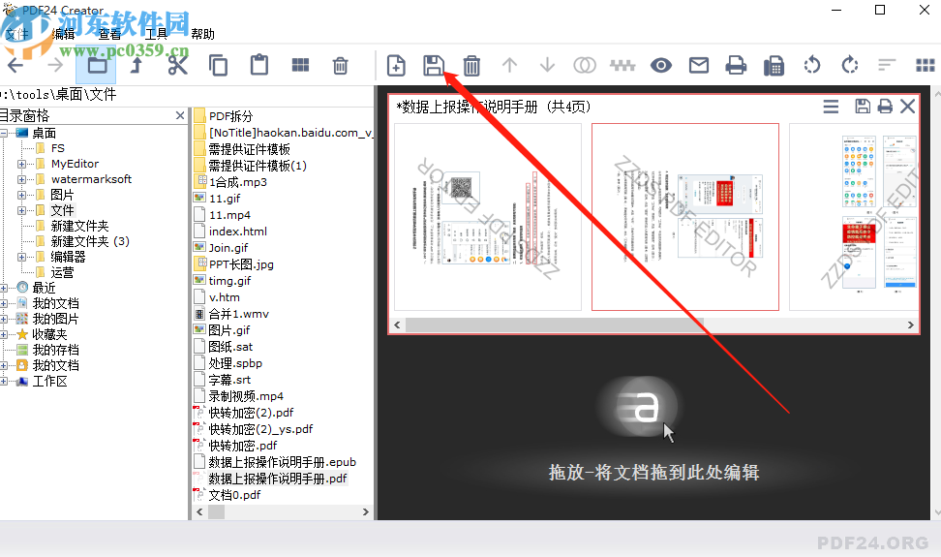The height and width of the screenshot is (557, 941).
Task: Open preview with the eye icon
Action: 661,65
